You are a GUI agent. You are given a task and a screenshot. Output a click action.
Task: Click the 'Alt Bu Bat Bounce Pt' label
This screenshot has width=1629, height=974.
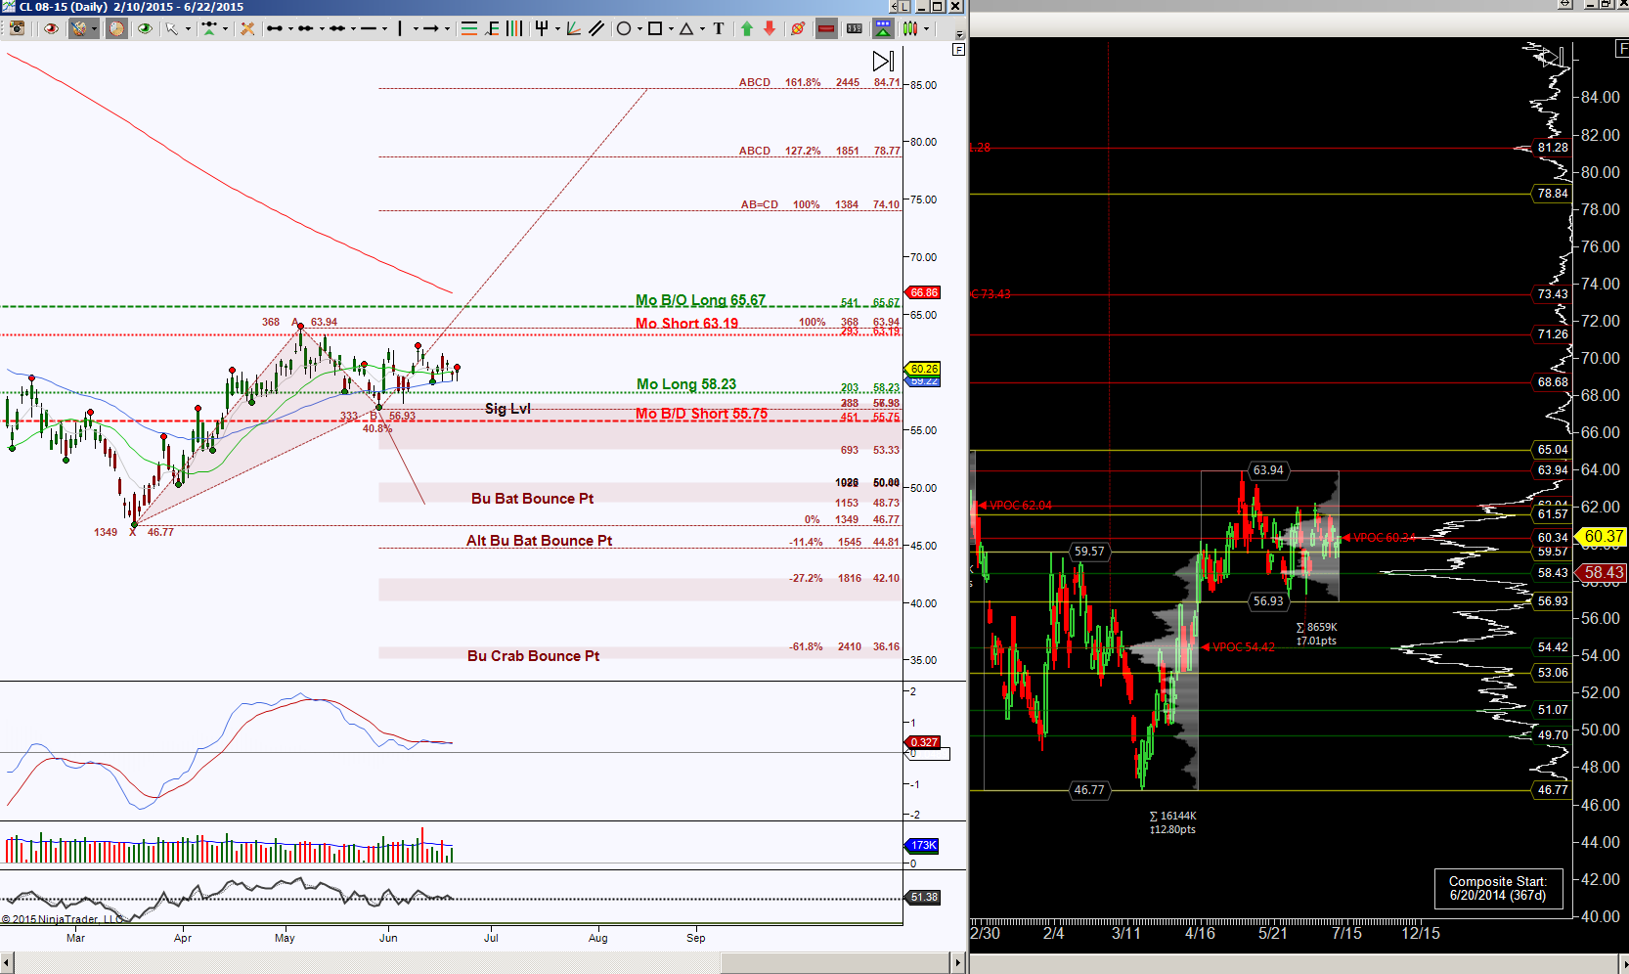[x=539, y=541]
